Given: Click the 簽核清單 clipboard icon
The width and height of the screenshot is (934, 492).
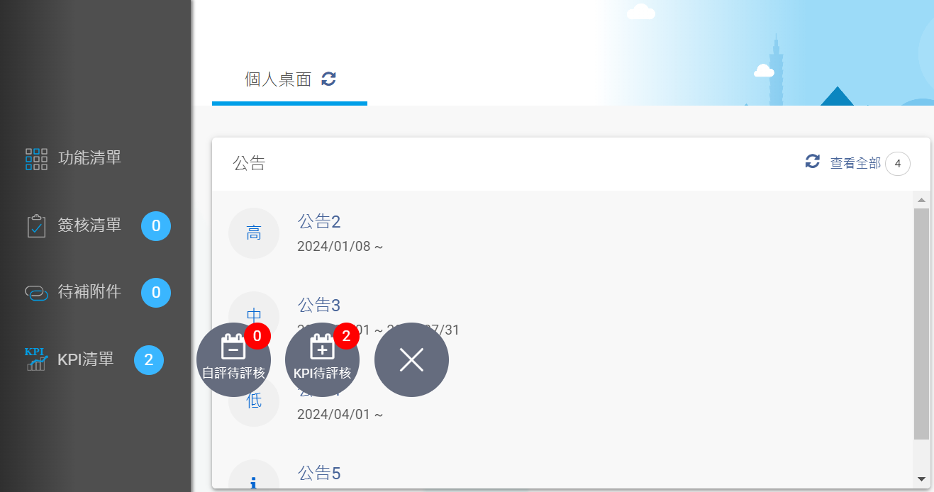Looking at the screenshot, I should (x=36, y=226).
